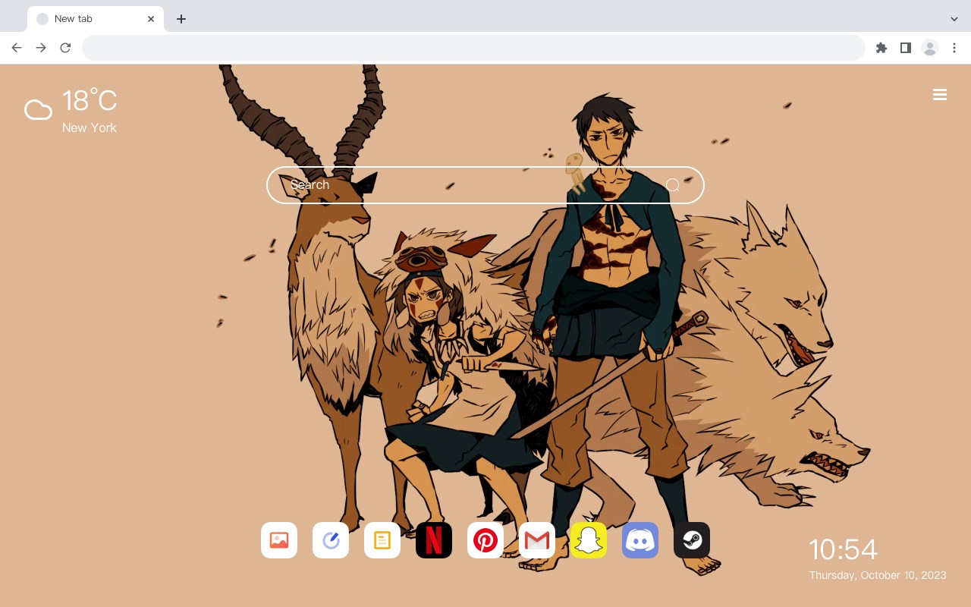
Task: Go back with the browser arrow
Action: 17,48
